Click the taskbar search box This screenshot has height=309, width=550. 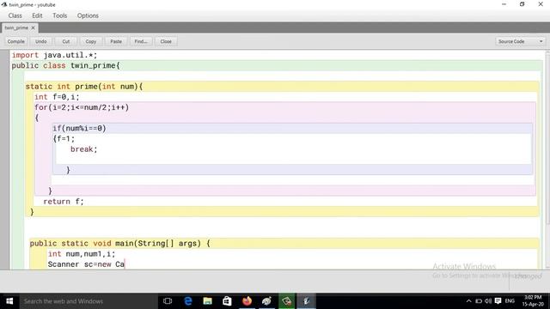[x=89, y=301]
